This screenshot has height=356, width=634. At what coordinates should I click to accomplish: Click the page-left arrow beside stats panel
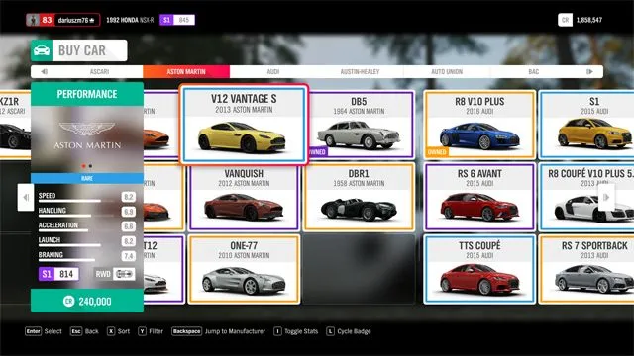click(x=26, y=197)
